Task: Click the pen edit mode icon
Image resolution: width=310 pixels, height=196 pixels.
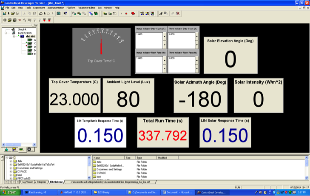Action: click(161, 14)
